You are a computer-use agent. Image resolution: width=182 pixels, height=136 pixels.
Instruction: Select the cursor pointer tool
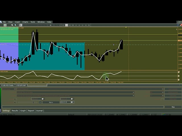21,25
